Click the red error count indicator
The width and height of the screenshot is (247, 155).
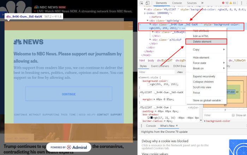225,3
